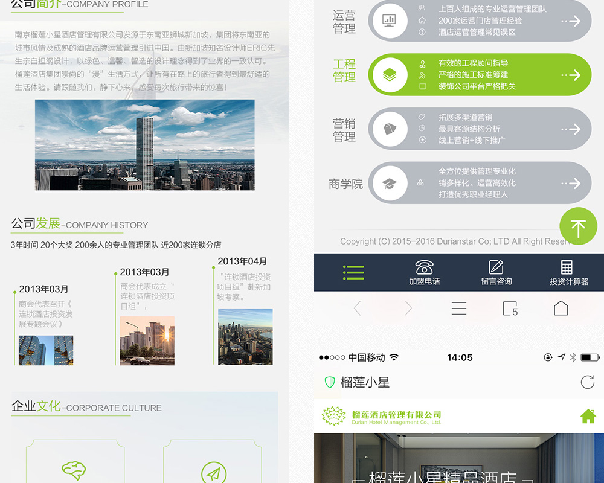This screenshot has width=604, height=483.
Task: Go forward with the browser right chevron
Action: click(408, 309)
